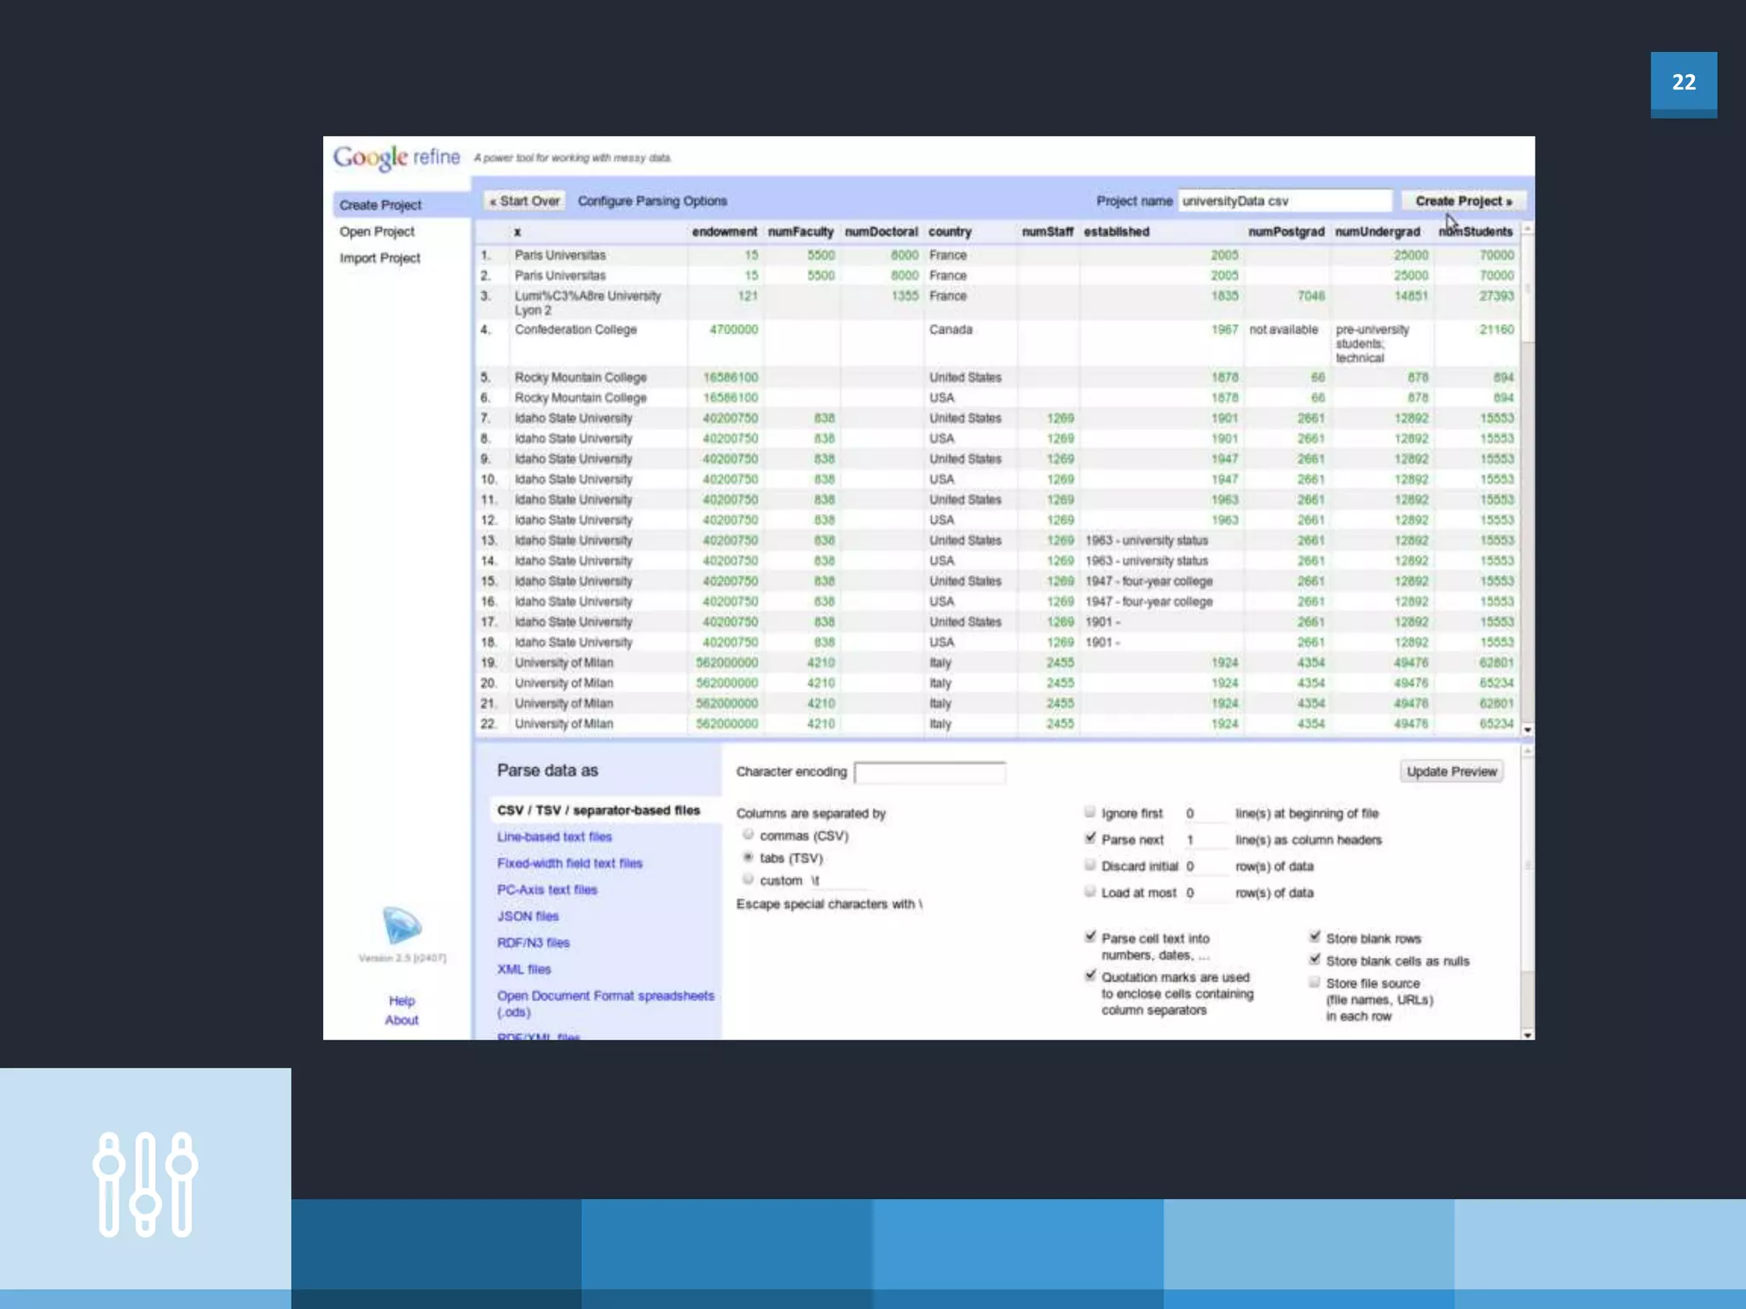Enable Ignore first lines checkbox
This screenshot has height=1309, width=1746.
(x=1090, y=812)
